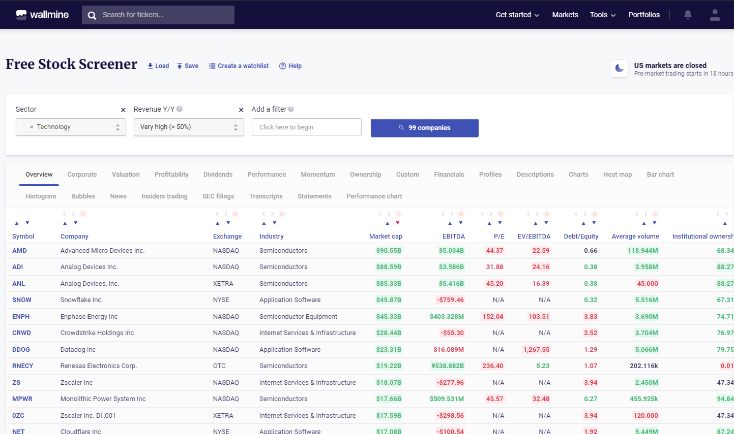The width and height of the screenshot is (734, 434).
Task: Click the Add a filter input field
Action: click(306, 127)
